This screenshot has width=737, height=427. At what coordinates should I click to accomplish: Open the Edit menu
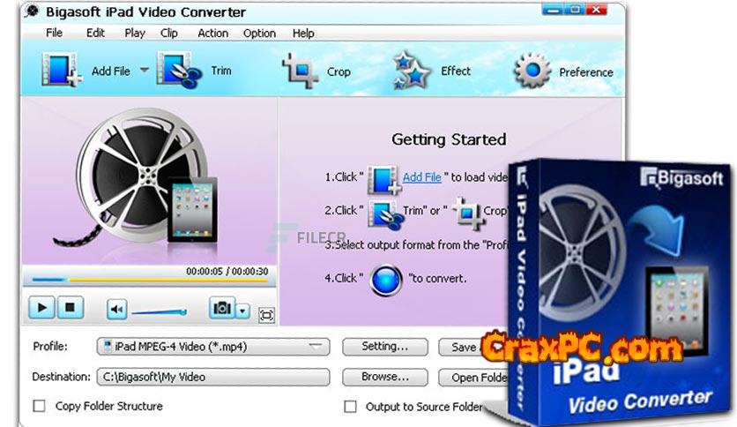tap(95, 33)
